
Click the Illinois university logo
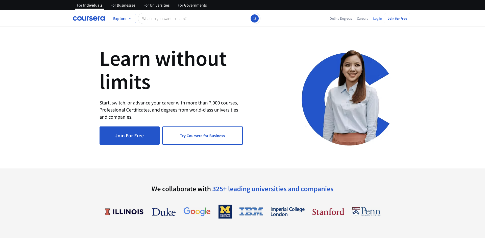(124, 212)
